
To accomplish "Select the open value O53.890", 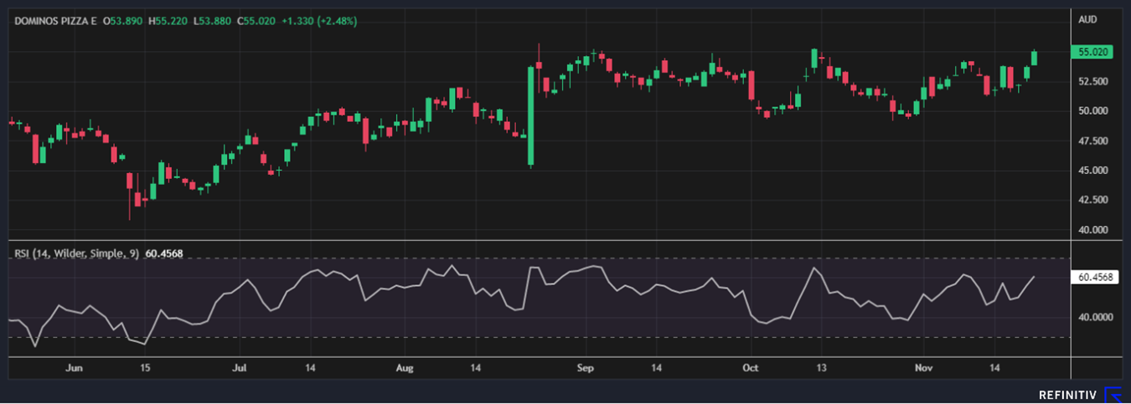I will point(123,20).
